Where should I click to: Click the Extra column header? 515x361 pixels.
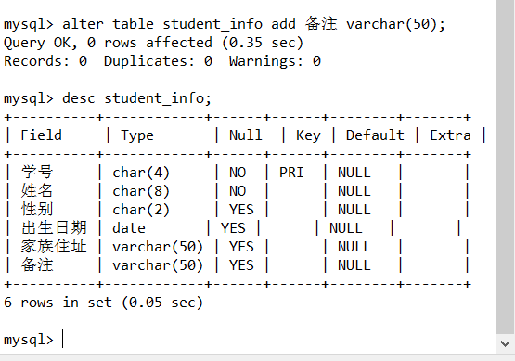(x=450, y=135)
